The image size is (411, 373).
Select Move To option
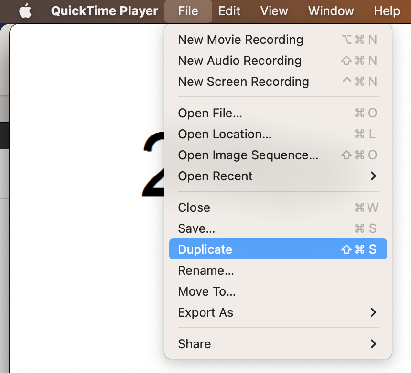click(205, 291)
